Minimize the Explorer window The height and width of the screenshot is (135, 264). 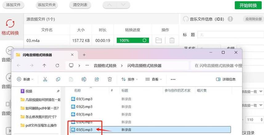click(x=211, y=52)
